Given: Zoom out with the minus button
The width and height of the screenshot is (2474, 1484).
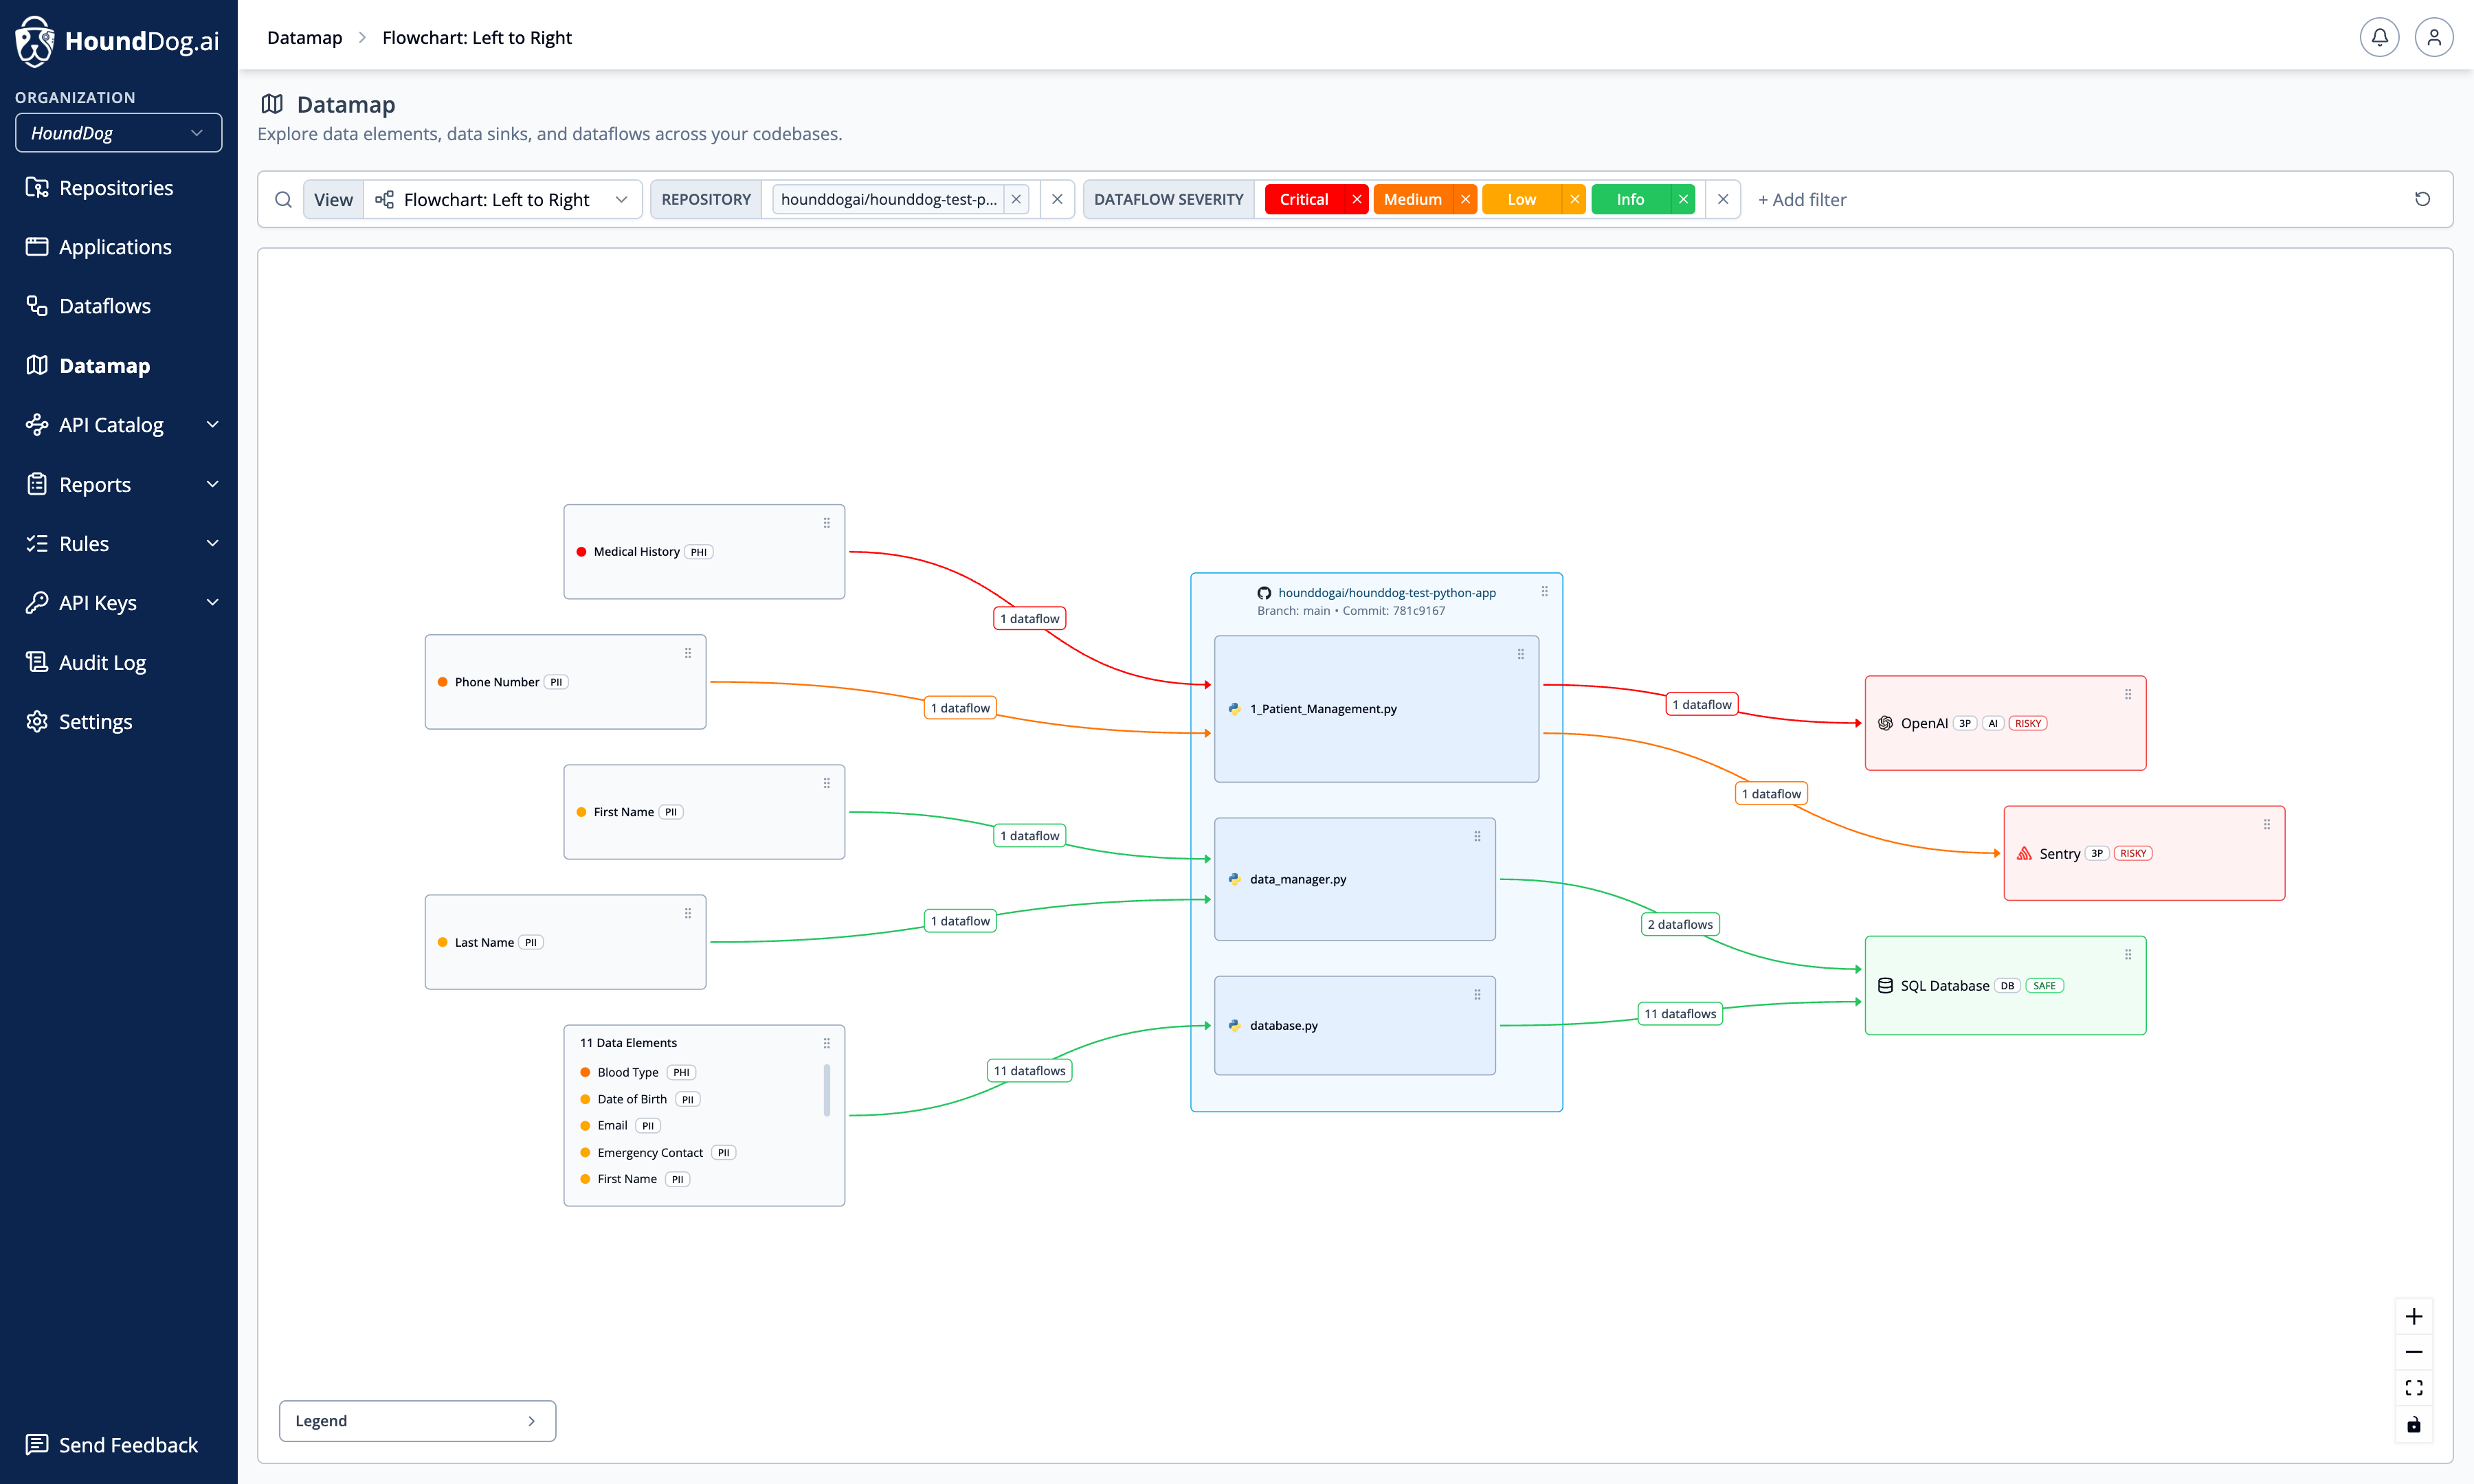Looking at the screenshot, I should 2413,1352.
